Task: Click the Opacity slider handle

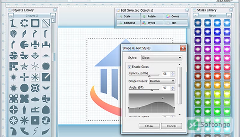Action: 149,75
